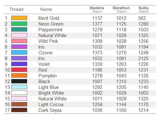
Task: Select the Neon Green thread swatch
Action: (x=19, y=24)
